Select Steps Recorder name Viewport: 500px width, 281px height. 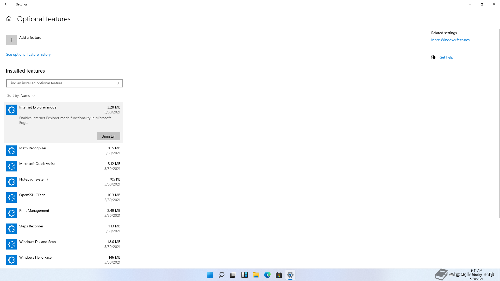tap(31, 226)
